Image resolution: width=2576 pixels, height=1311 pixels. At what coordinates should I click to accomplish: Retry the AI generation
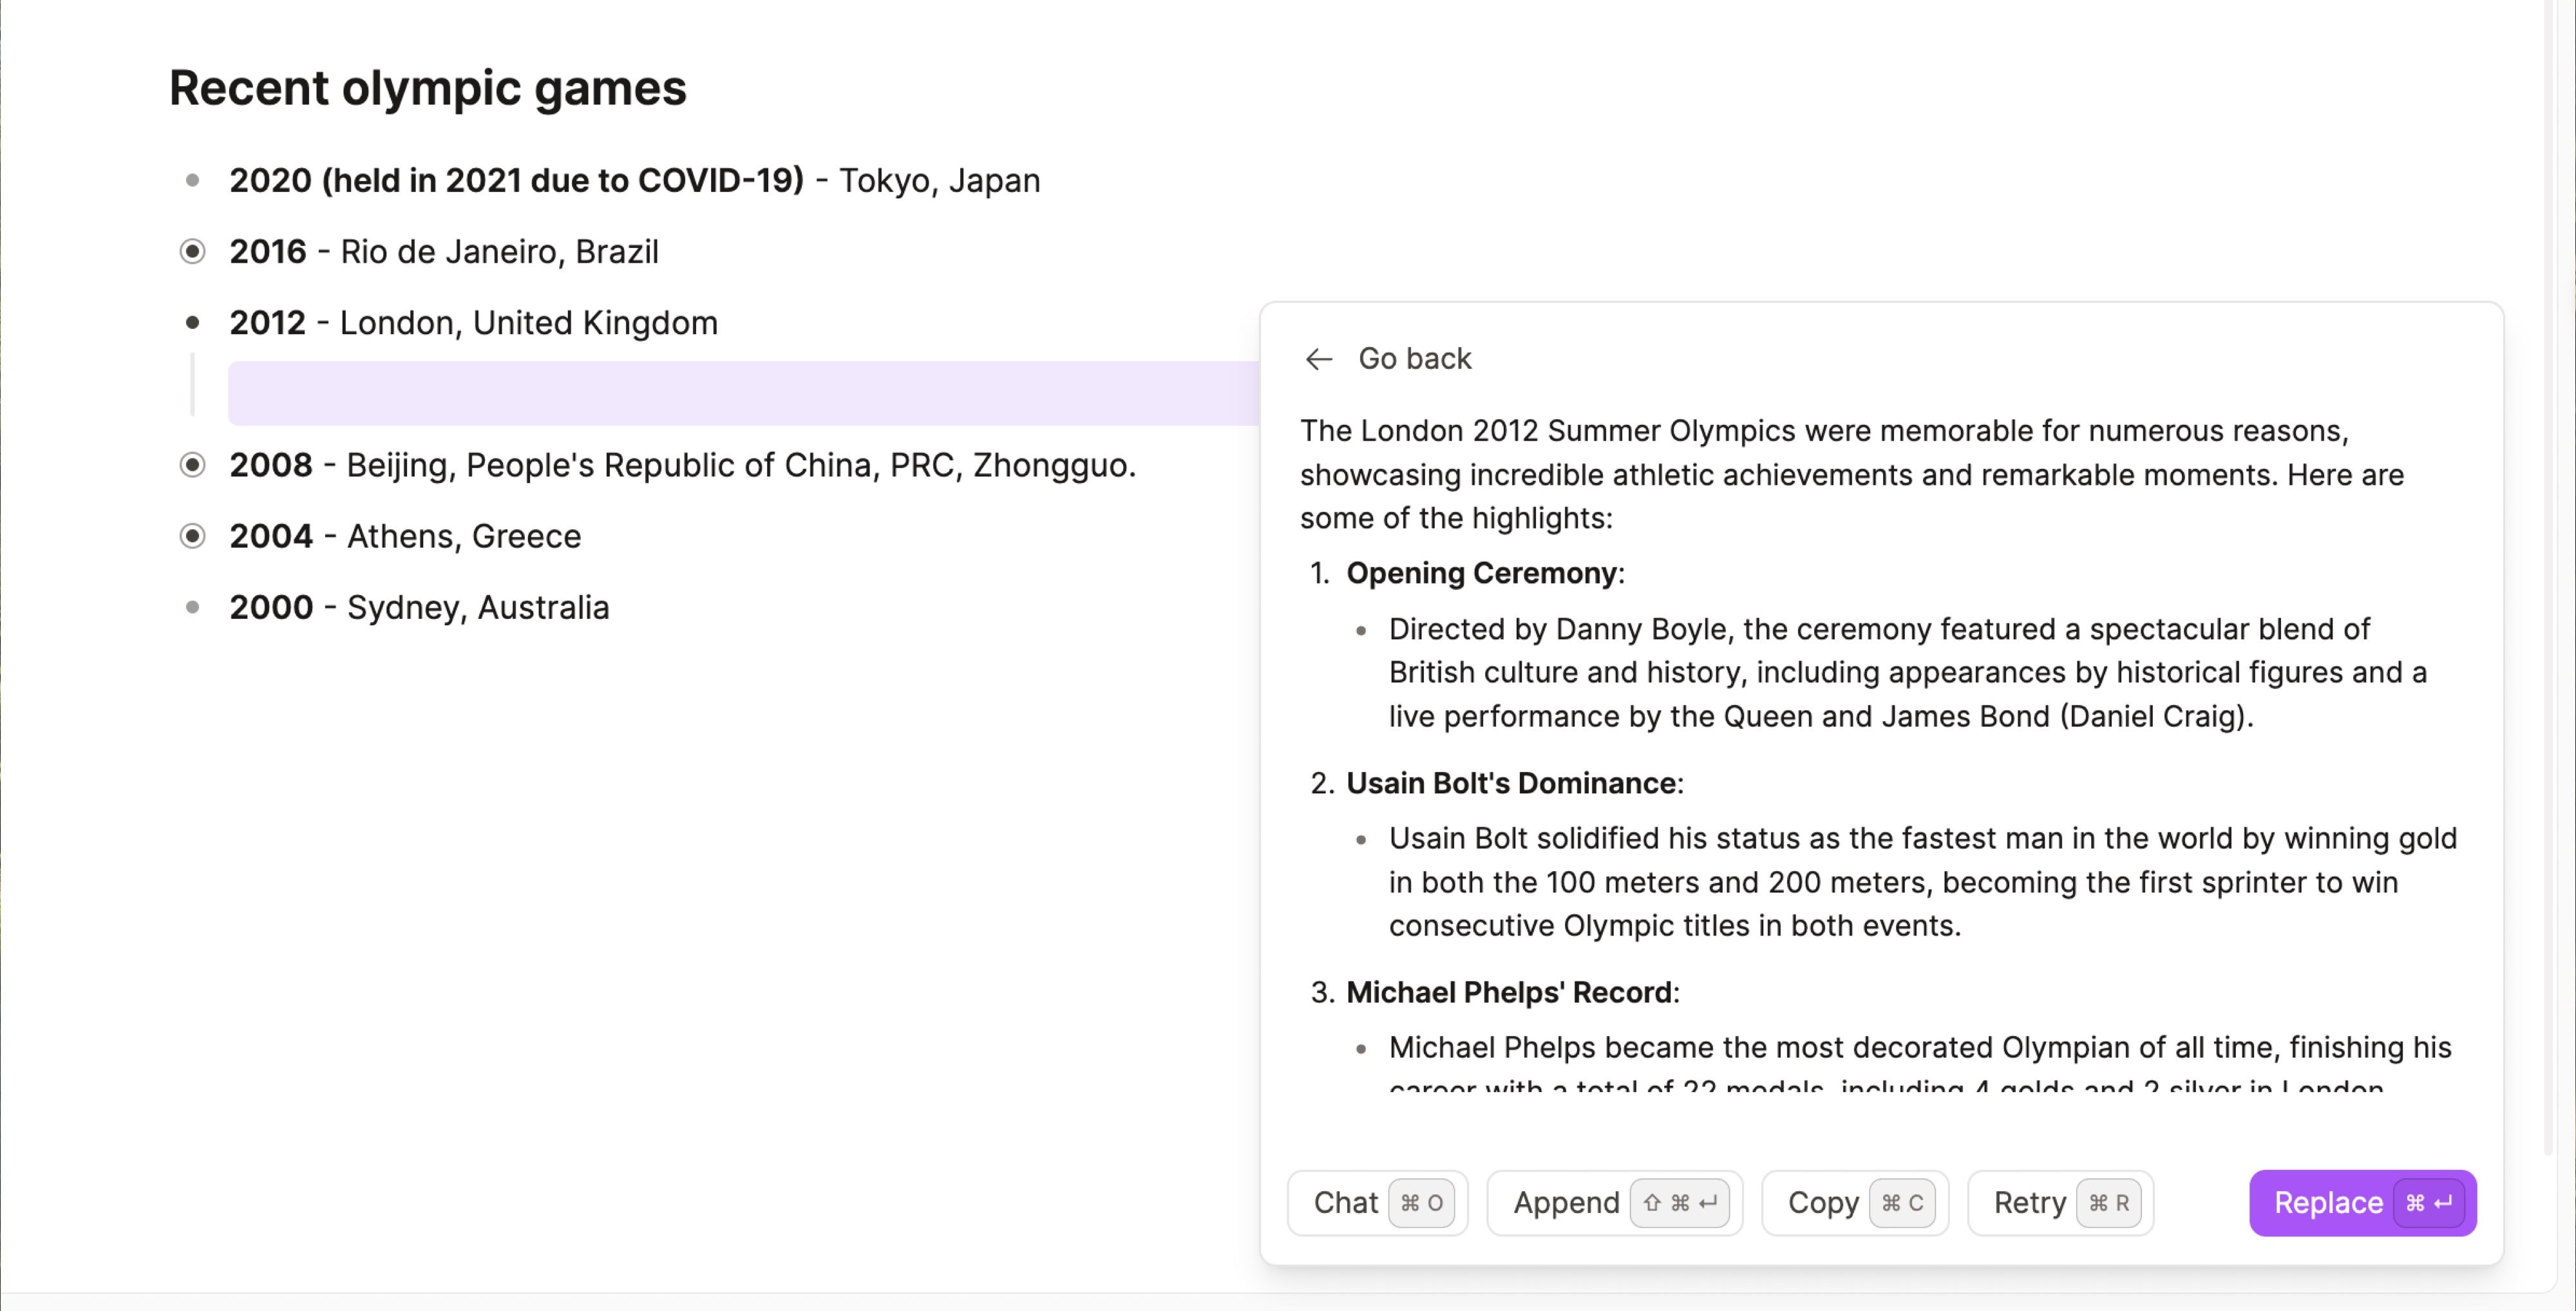2060,1203
